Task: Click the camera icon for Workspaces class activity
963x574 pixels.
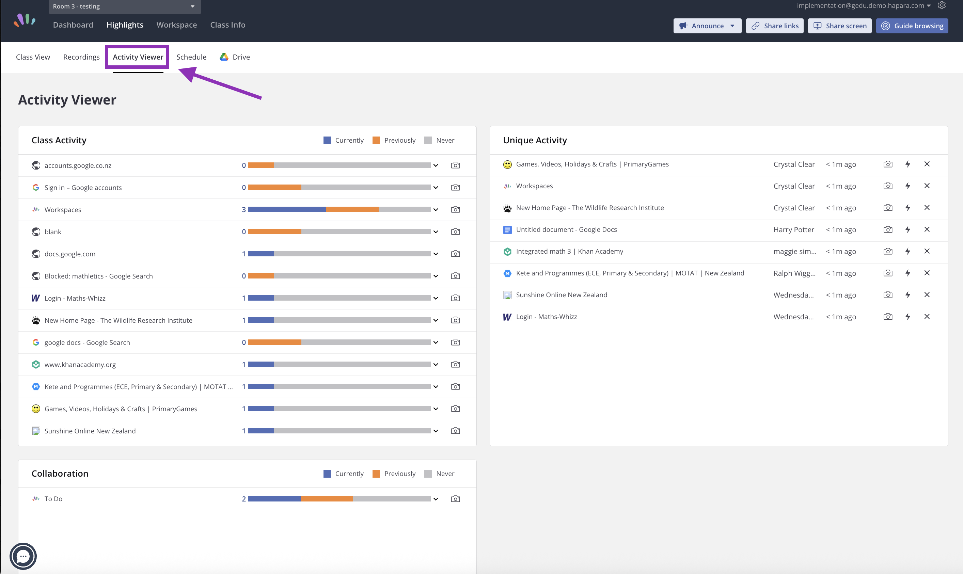Action: (456, 210)
